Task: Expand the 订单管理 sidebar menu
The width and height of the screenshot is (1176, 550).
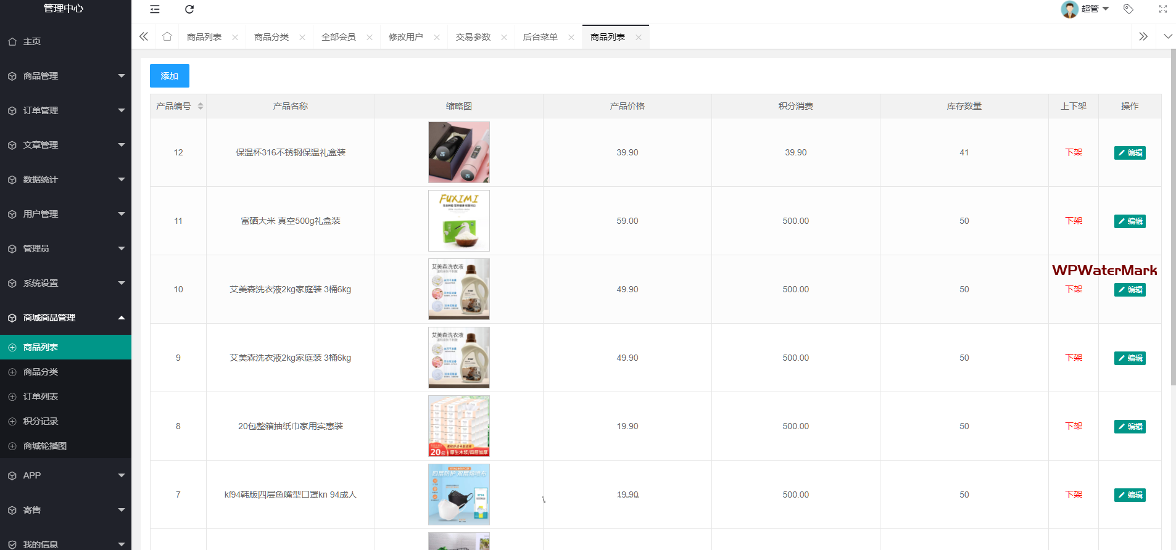Action: (65, 110)
